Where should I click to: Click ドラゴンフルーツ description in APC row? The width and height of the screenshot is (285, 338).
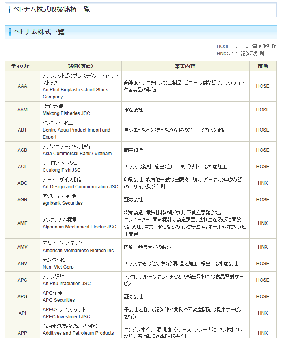tap(184, 280)
